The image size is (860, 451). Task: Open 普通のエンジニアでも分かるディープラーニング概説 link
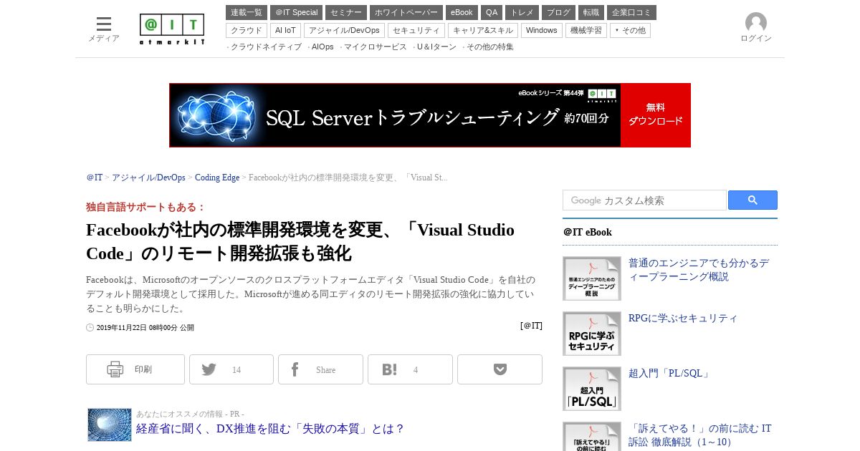tap(699, 270)
